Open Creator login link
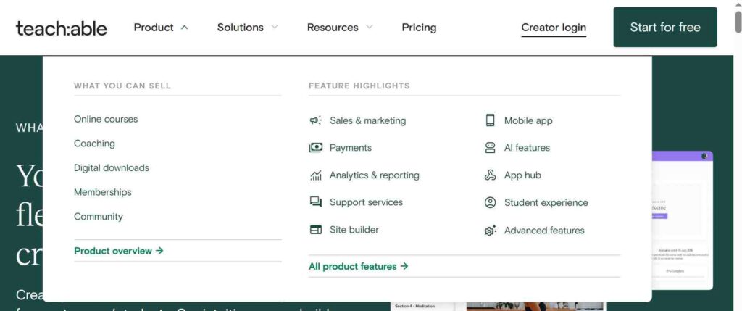 pos(554,28)
